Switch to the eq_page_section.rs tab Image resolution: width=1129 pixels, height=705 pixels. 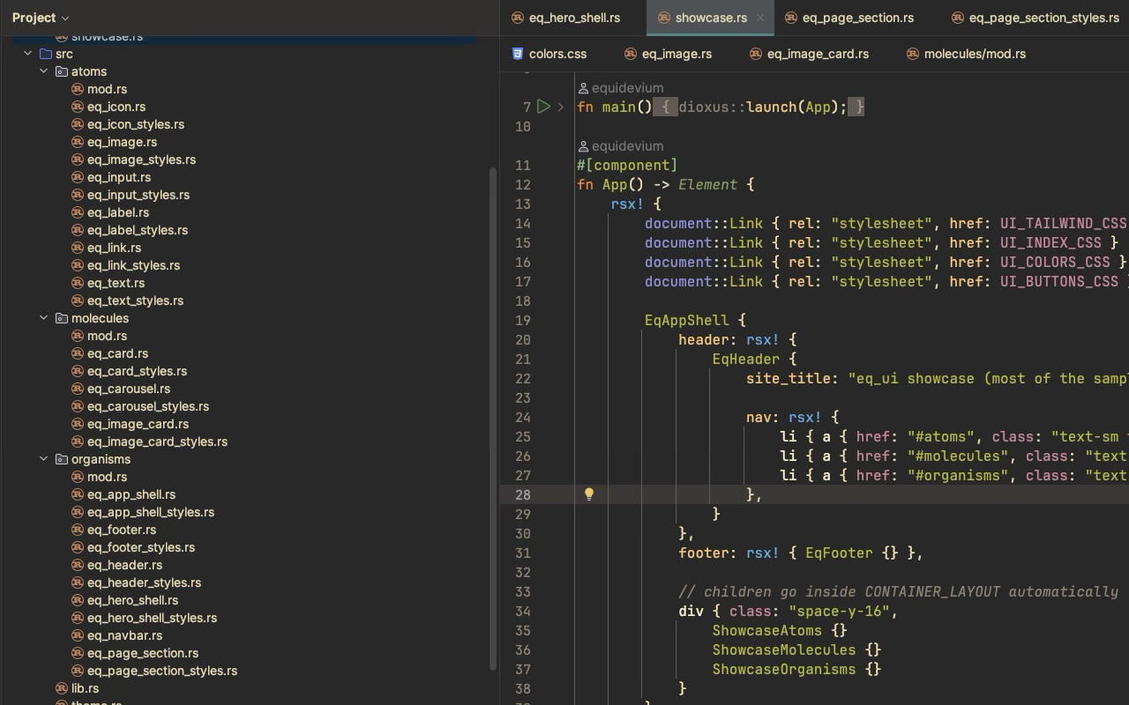[857, 18]
